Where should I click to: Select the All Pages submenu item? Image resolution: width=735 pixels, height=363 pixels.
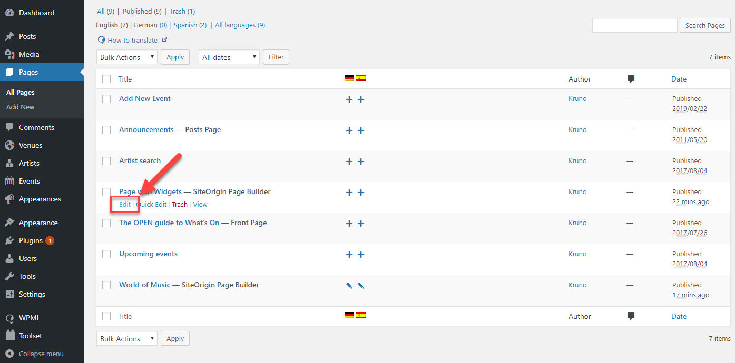pyautogui.click(x=21, y=92)
